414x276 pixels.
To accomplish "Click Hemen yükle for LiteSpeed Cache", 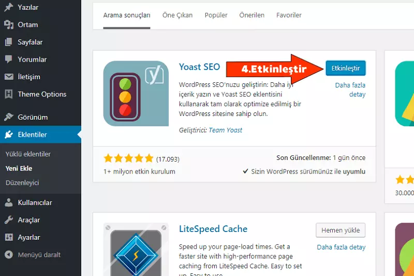I will tap(341, 230).
